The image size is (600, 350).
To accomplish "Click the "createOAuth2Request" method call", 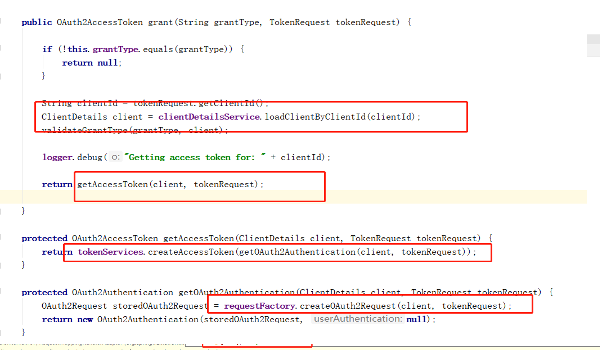I will click(348, 306).
